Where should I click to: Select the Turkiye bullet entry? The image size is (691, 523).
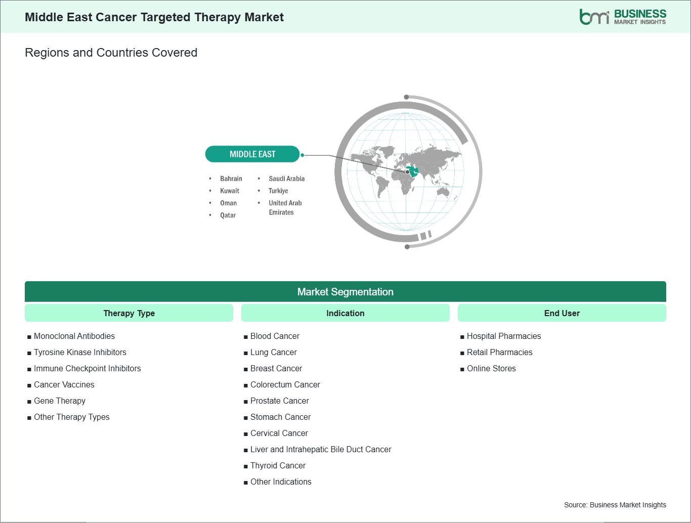coord(278,191)
